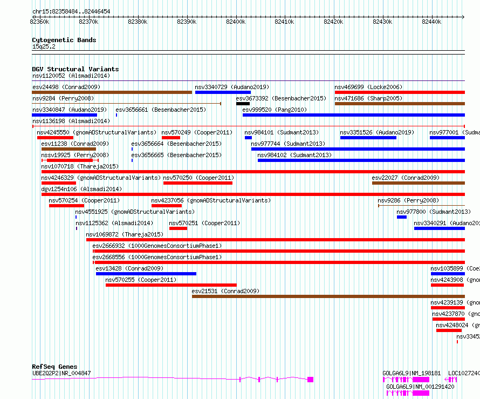This screenshot has height=399, width=480.
Task: Click nsv1069872 (Thareja2015) label
Action: 125,234
